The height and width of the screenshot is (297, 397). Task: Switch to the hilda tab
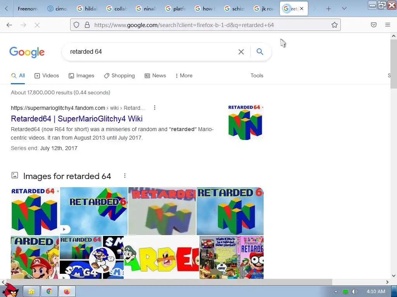[x=86, y=9]
